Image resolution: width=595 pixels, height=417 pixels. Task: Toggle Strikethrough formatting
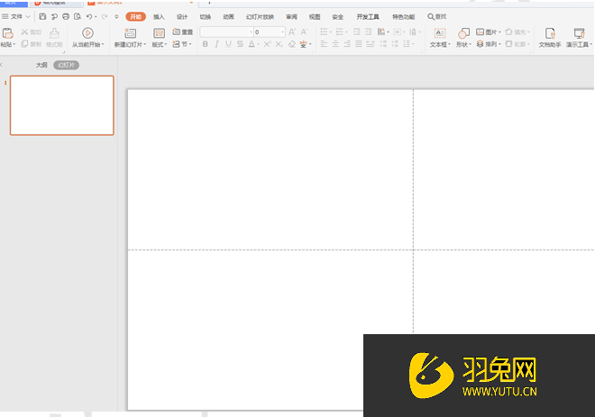(240, 44)
